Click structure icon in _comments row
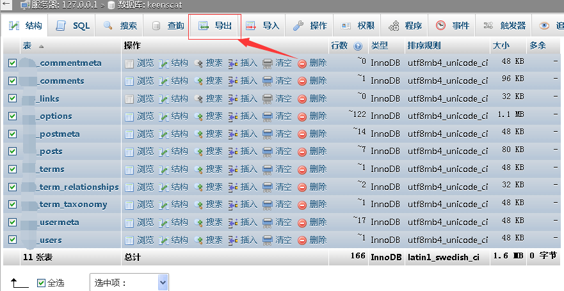564x291 pixels. click(164, 82)
